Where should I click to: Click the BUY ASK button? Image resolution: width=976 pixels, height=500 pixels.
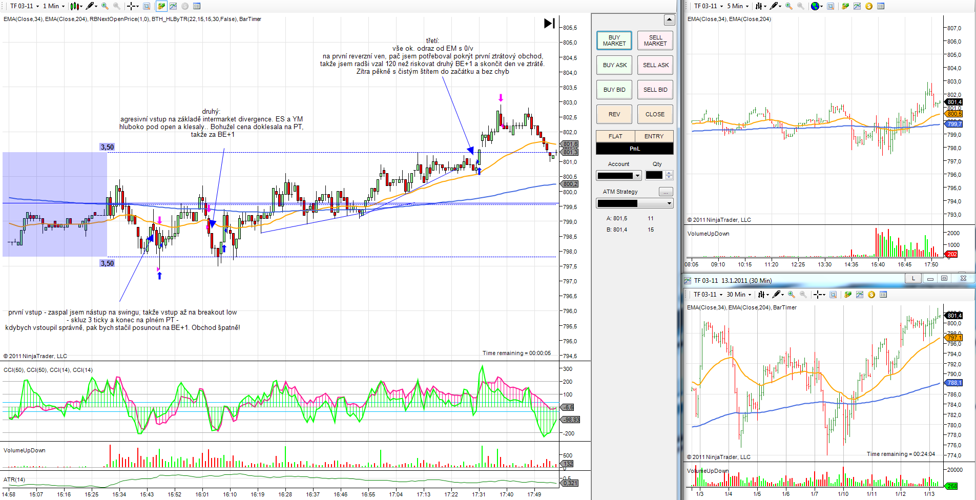click(614, 65)
